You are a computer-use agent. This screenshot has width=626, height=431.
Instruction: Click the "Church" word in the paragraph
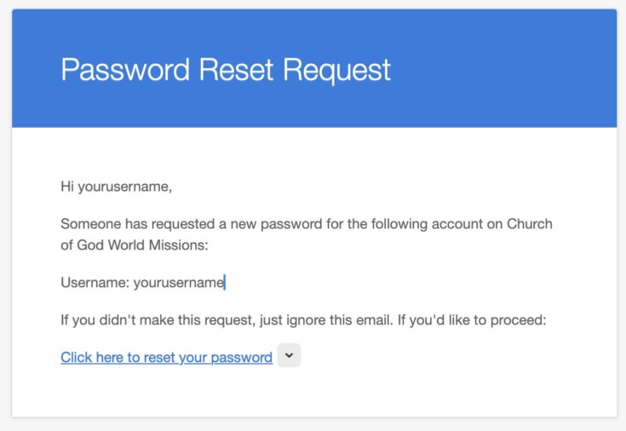tap(530, 225)
